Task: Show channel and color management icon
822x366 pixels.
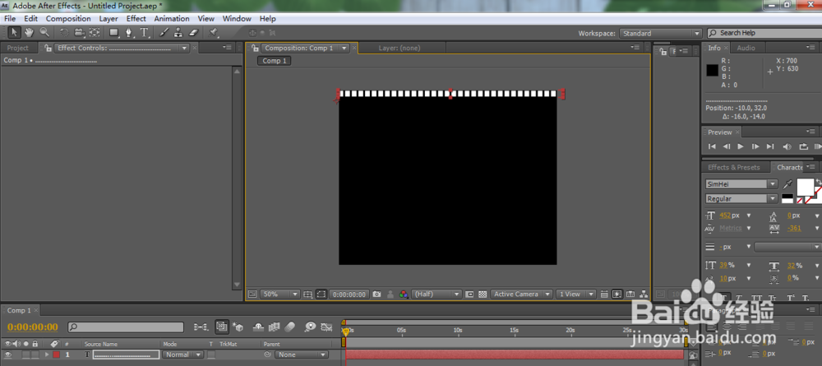Action: 403,294
